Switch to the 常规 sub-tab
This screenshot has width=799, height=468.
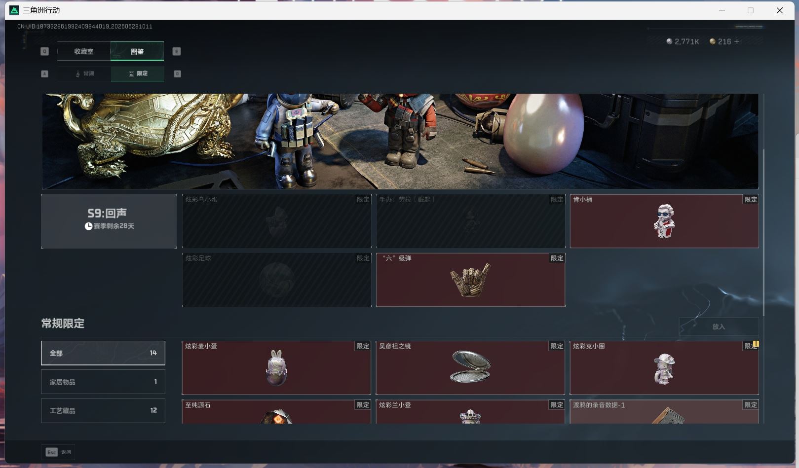(84, 73)
